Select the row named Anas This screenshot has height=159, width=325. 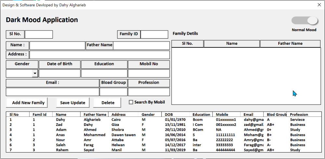tap(164, 135)
